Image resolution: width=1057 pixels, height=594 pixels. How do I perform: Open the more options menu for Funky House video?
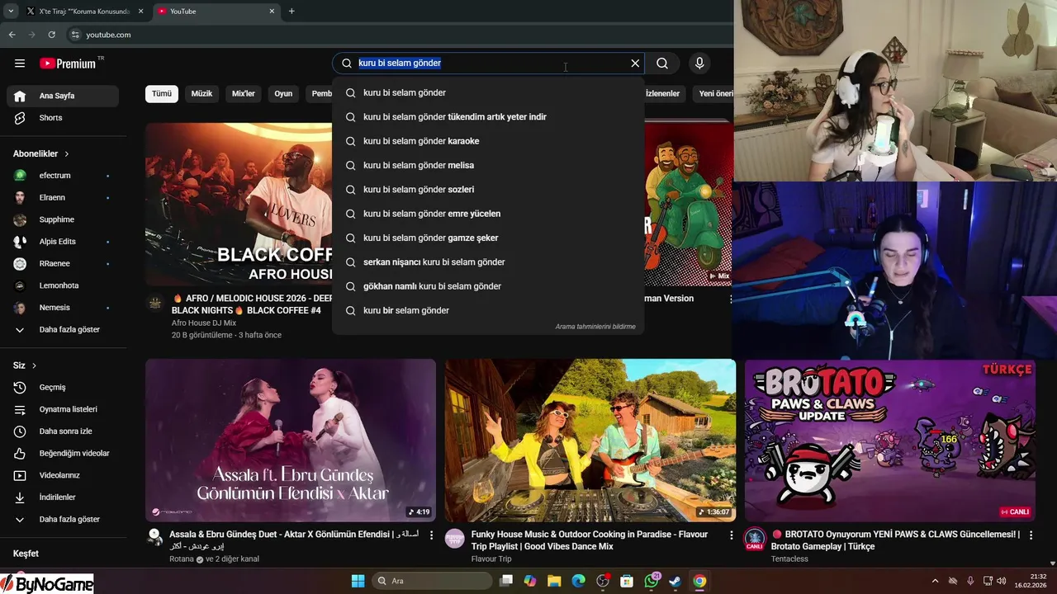(x=731, y=535)
